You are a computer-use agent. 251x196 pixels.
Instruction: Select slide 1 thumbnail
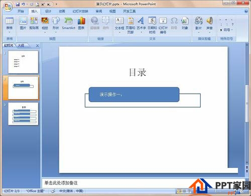coord(23,62)
